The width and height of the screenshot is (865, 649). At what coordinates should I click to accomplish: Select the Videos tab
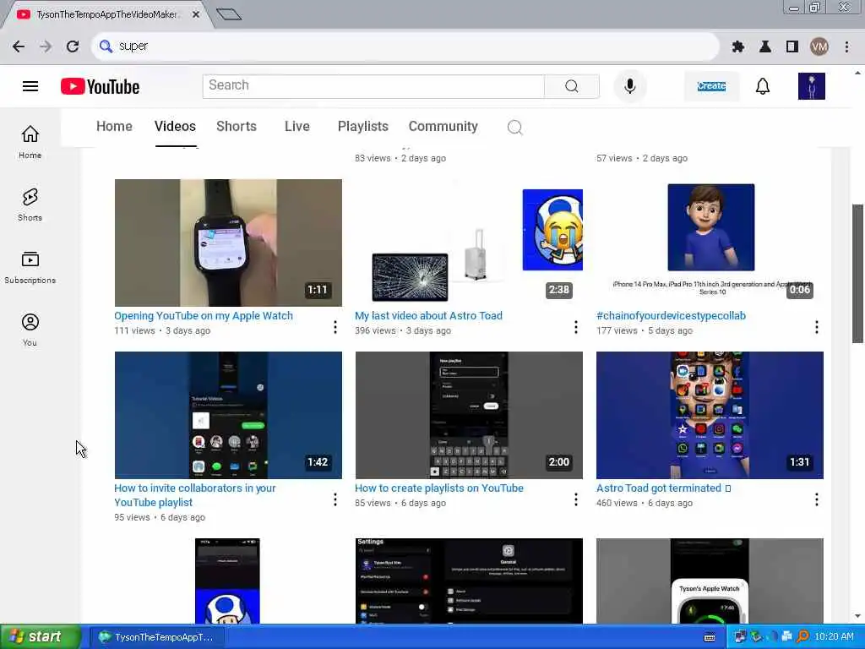[175, 127]
